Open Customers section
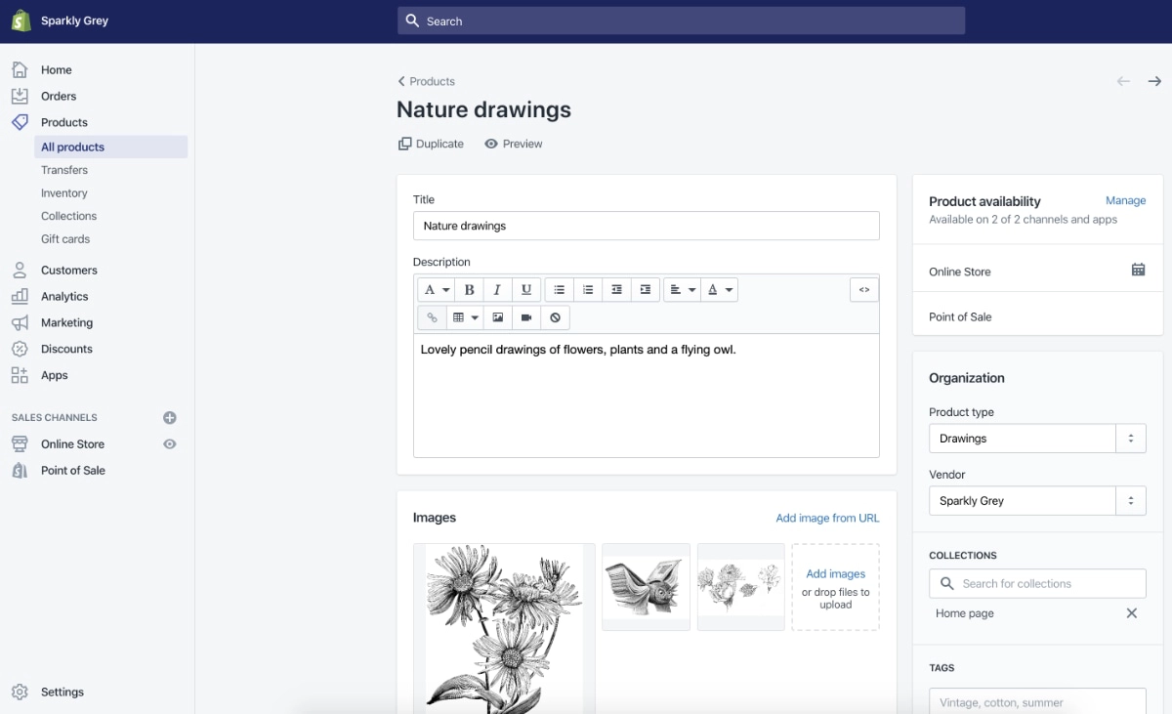The height and width of the screenshot is (714, 1172). (x=69, y=270)
